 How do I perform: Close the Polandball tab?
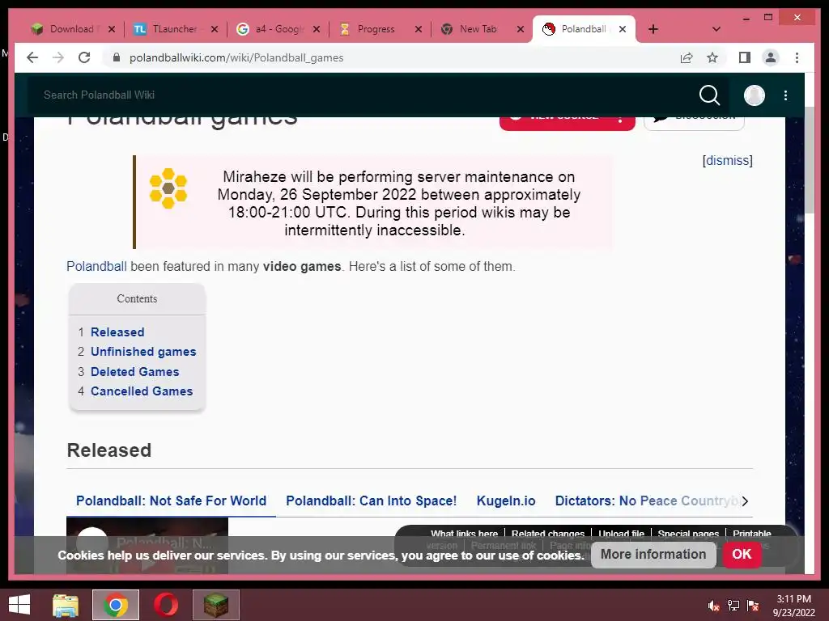tap(623, 29)
